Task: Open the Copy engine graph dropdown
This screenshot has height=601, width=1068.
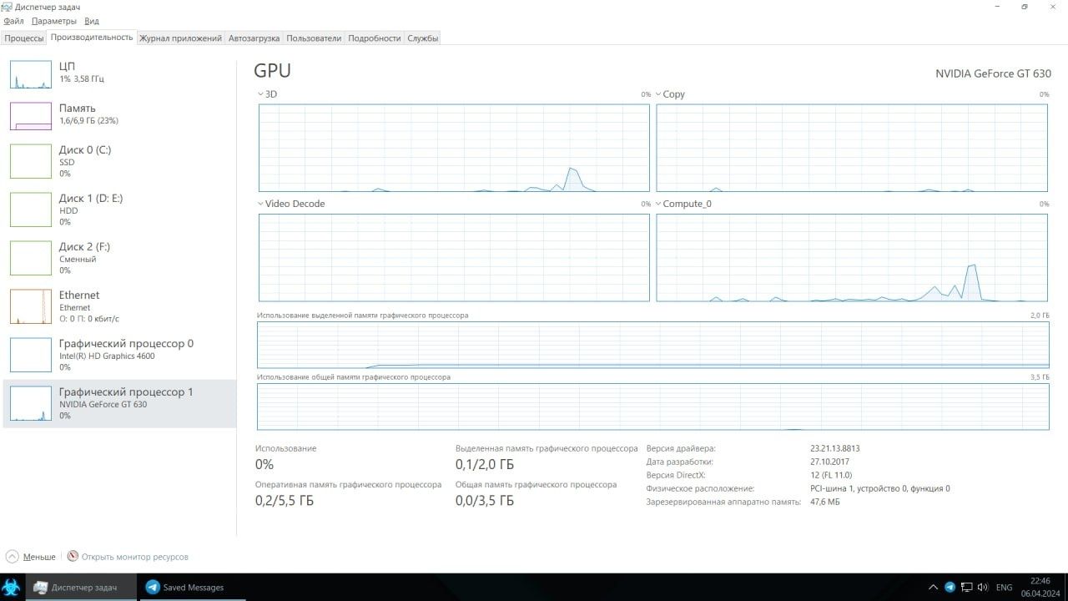Action: coord(658,94)
